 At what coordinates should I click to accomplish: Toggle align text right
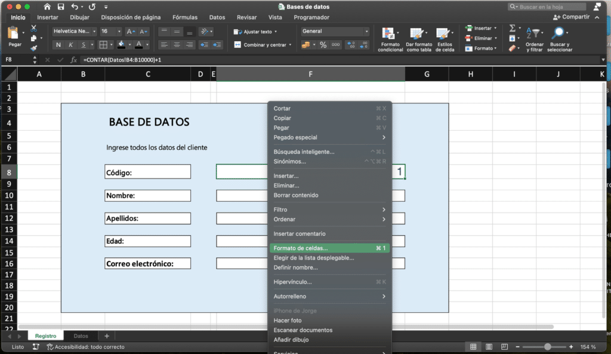pos(189,45)
